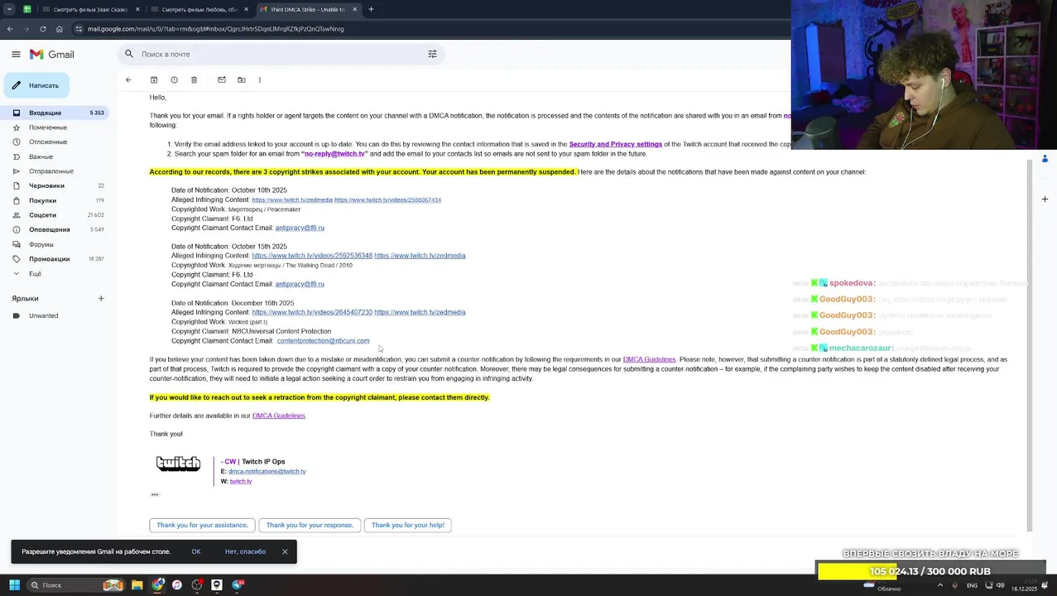Delete the email using the trash icon
The image size is (1057, 596).
[194, 79]
